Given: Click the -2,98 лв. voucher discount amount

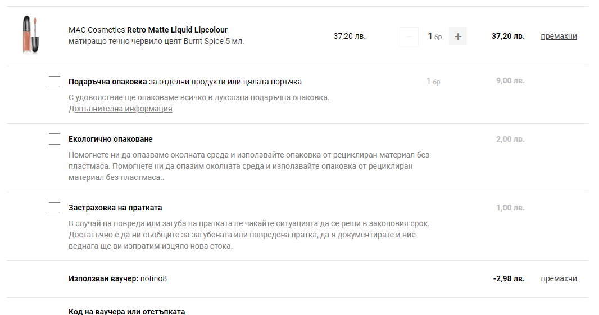Looking at the screenshot, I should [x=509, y=278].
